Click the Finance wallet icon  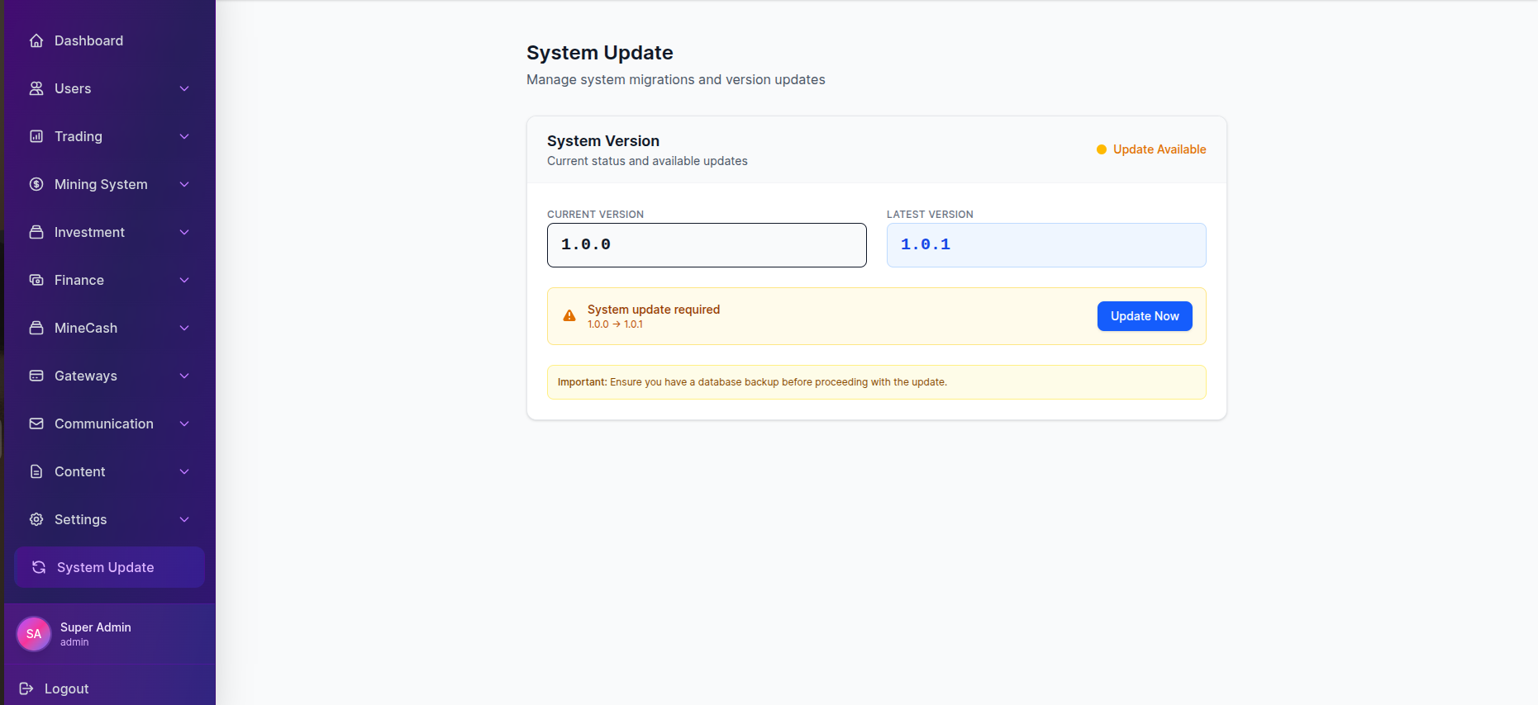pos(36,280)
